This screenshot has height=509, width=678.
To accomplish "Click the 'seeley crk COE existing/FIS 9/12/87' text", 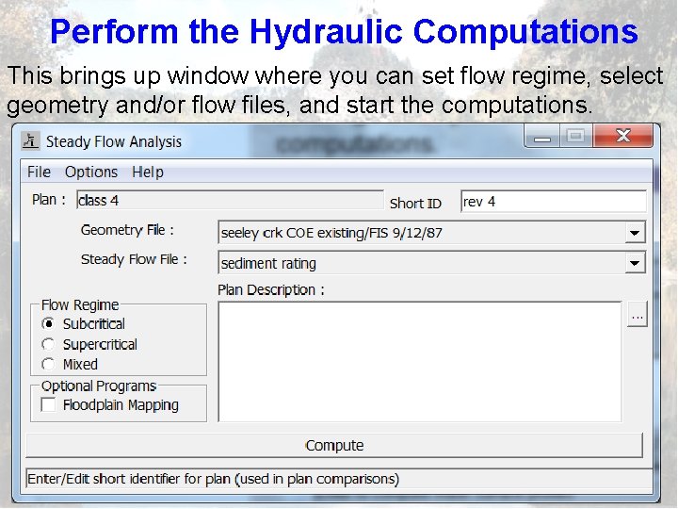I will (x=331, y=234).
